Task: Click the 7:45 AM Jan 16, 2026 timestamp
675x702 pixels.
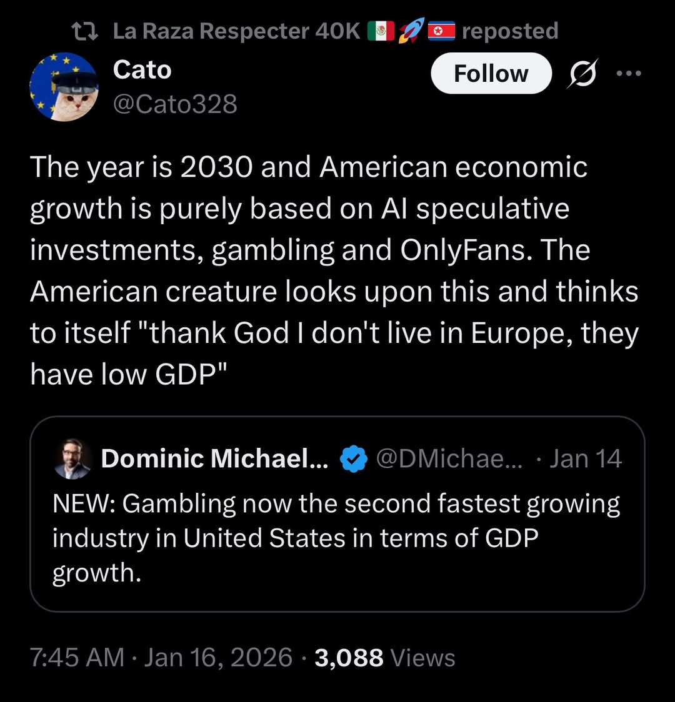Action: click(x=161, y=658)
